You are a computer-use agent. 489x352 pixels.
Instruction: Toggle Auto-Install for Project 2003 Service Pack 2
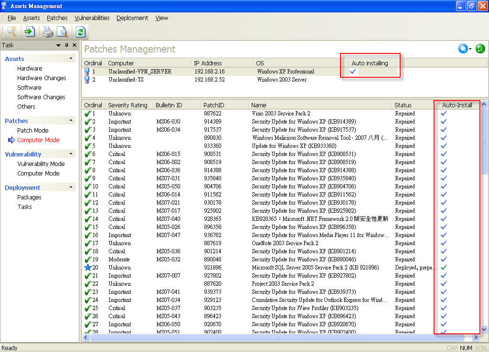[444, 283]
